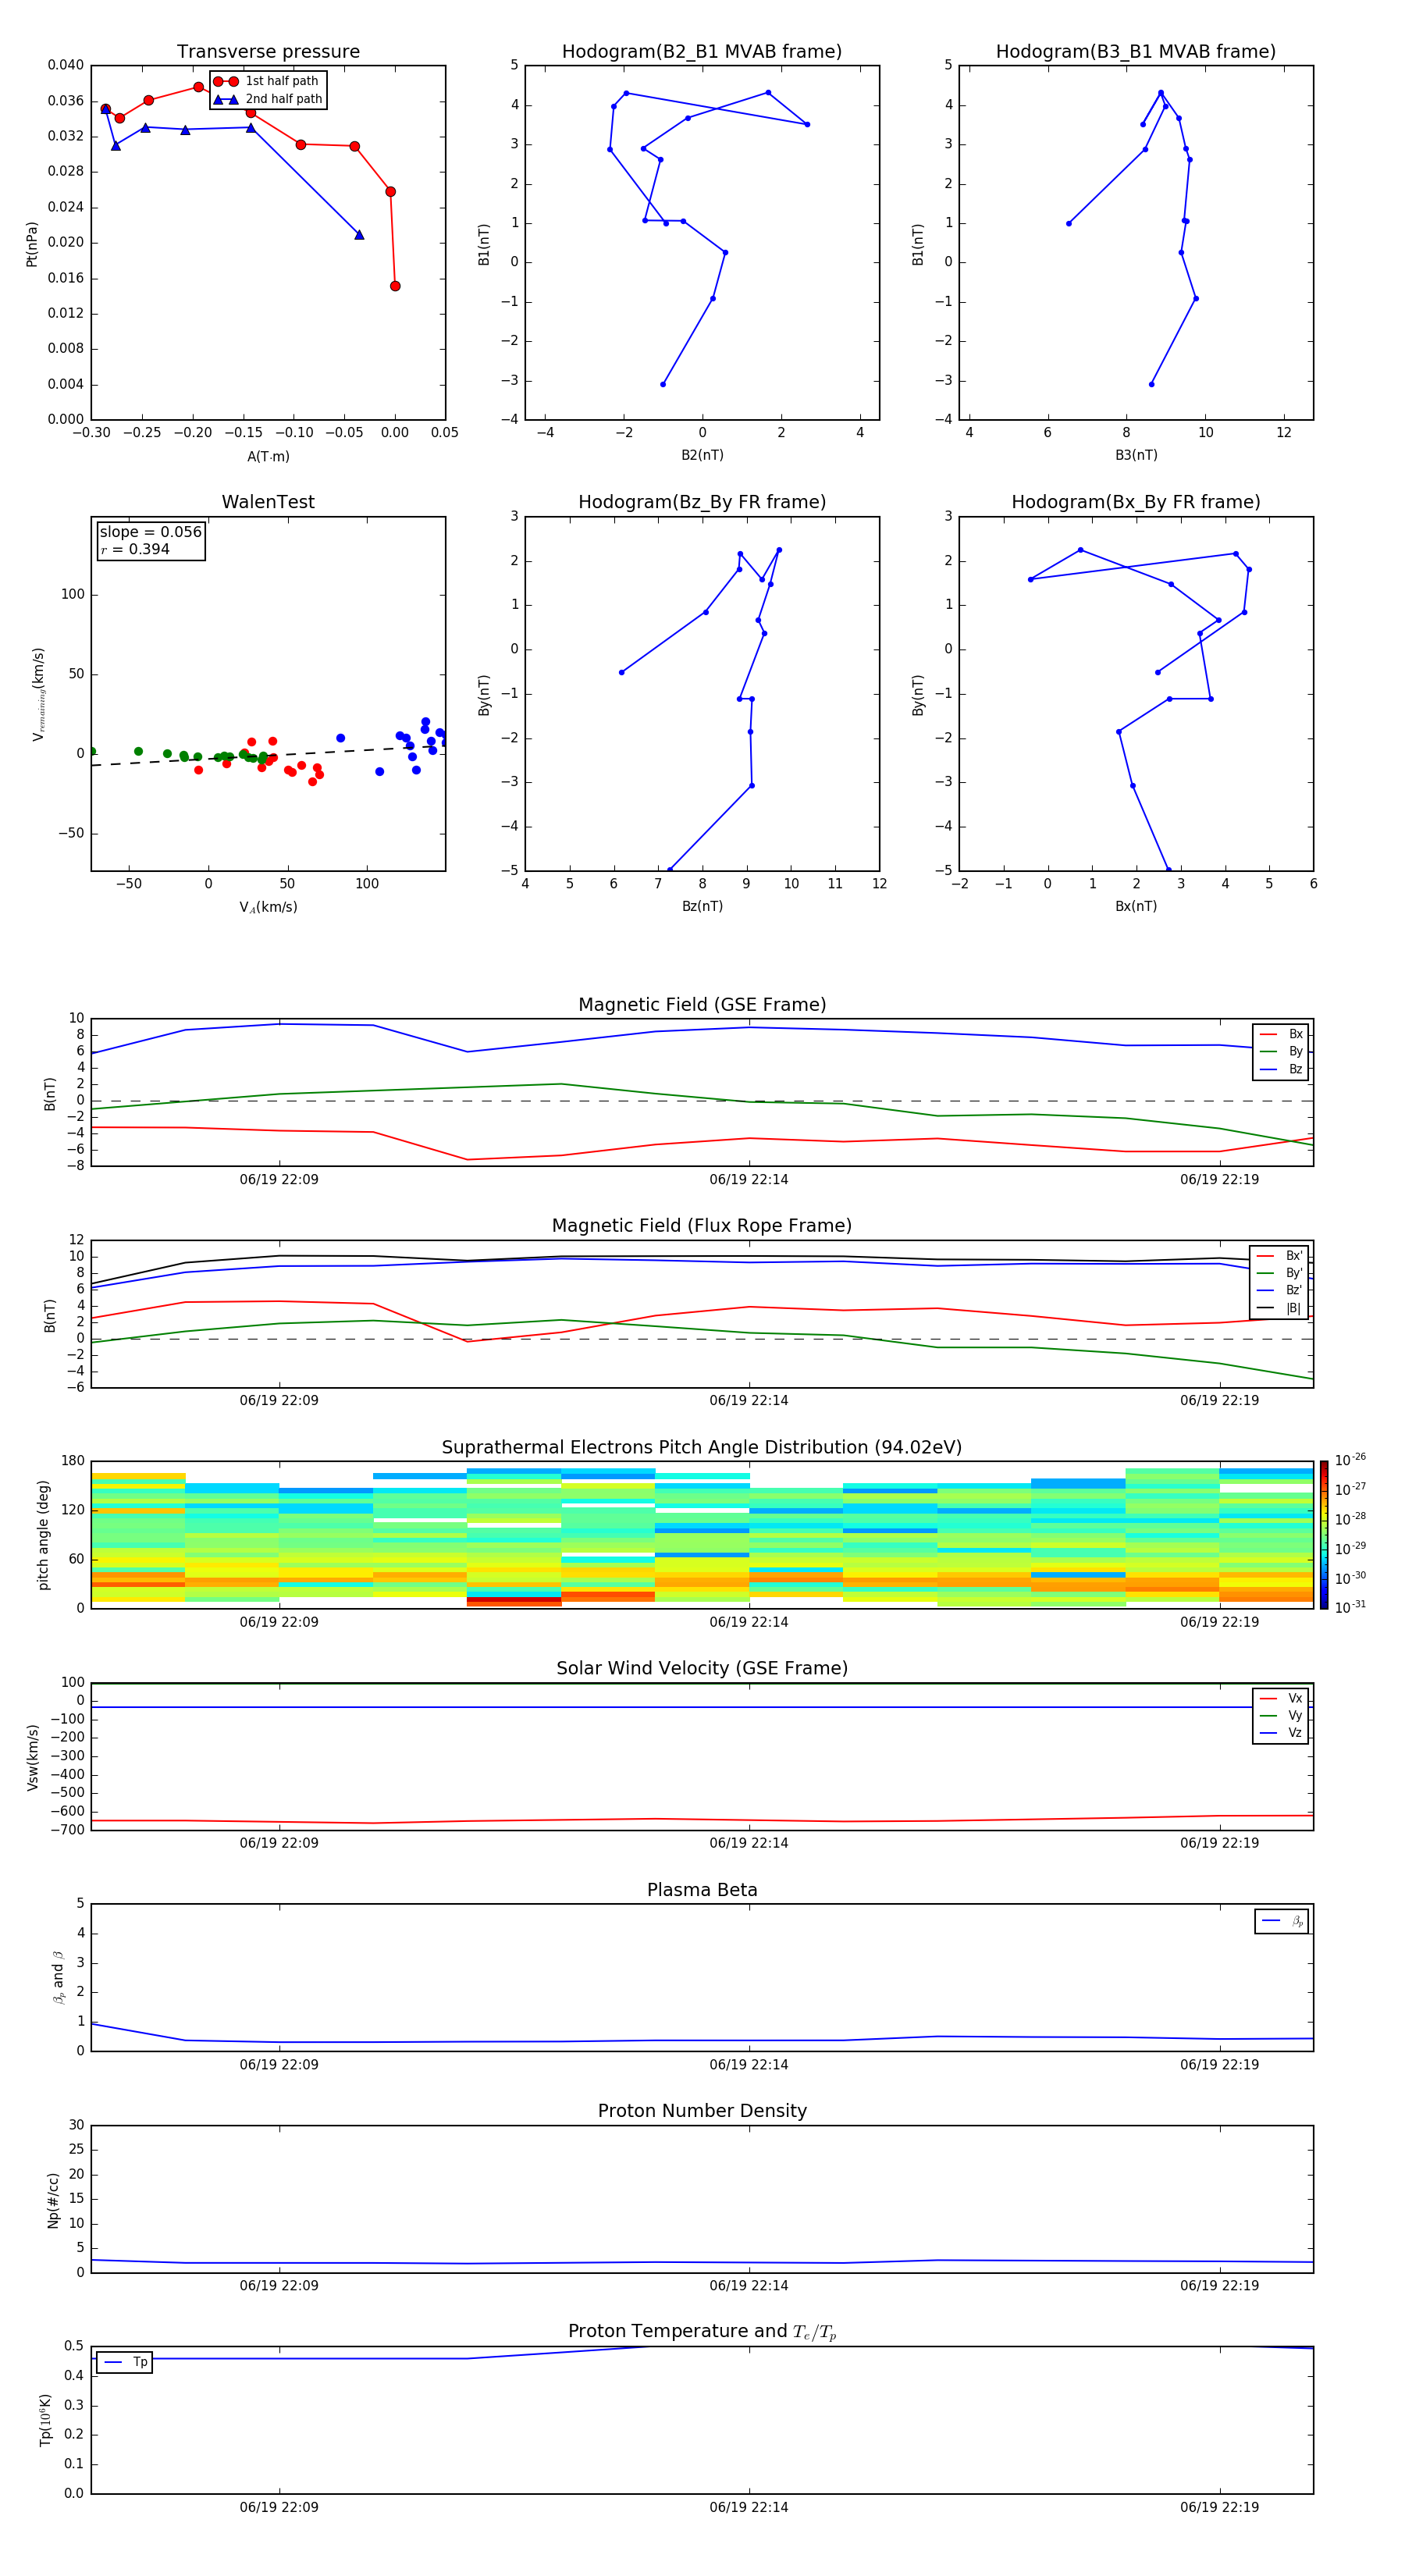Screen dimensions: 1405x2576
Task: Click the 'Magnetic Field (GSE Frame)' title
Action: (702, 1005)
